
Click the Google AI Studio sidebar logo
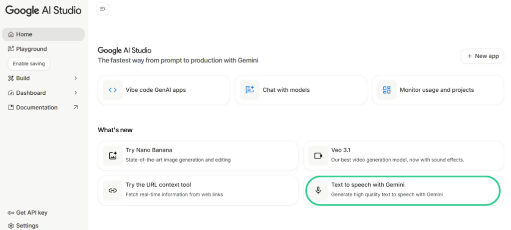(x=43, y=10)
